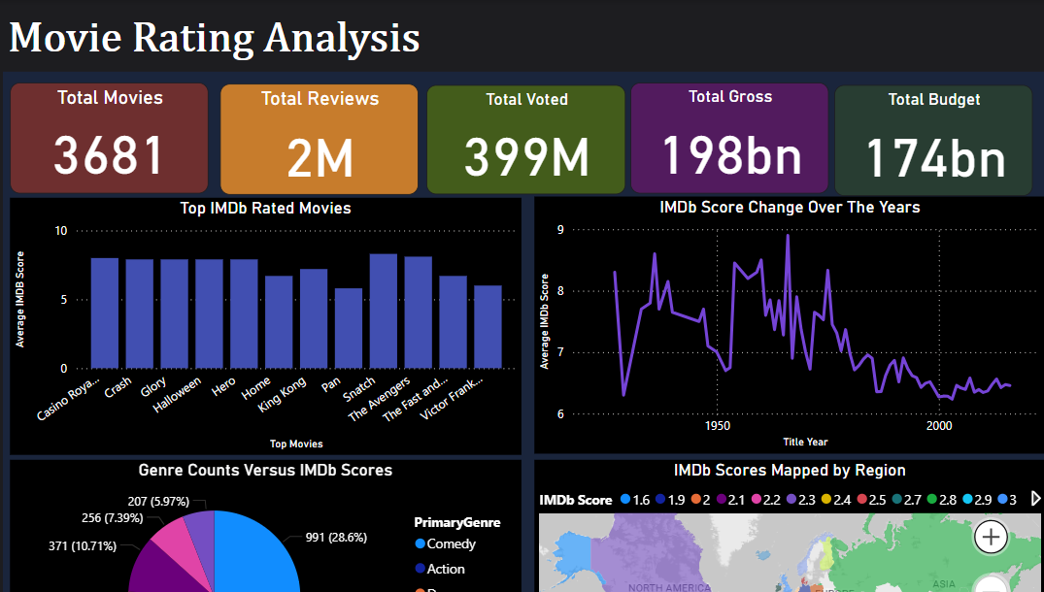Screen dimensions: 1044x592
Task: Click the Total Voted card
Action: [x=525, y=139]
